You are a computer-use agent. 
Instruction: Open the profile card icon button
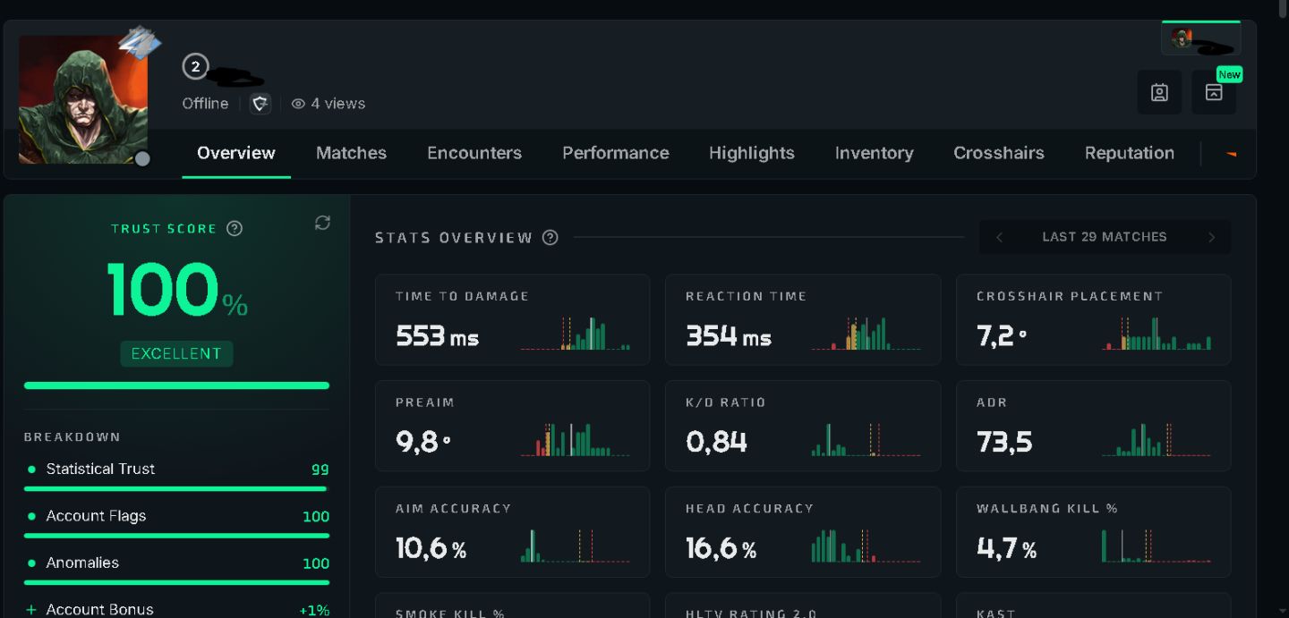[1159, 92]
